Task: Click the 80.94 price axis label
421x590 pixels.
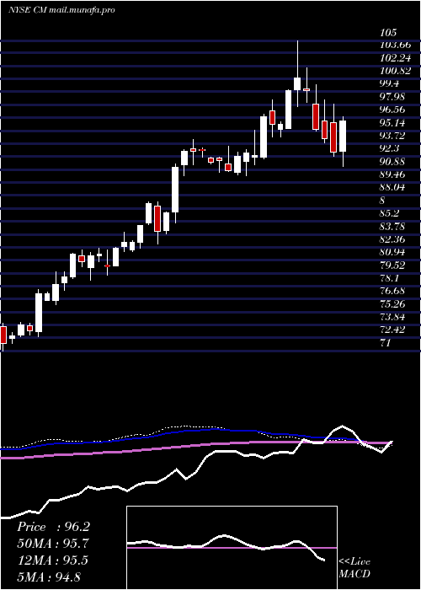Action: [x=393, y=252]
